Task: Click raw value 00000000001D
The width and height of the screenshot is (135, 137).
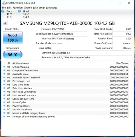Action: [x=119, y=92]
